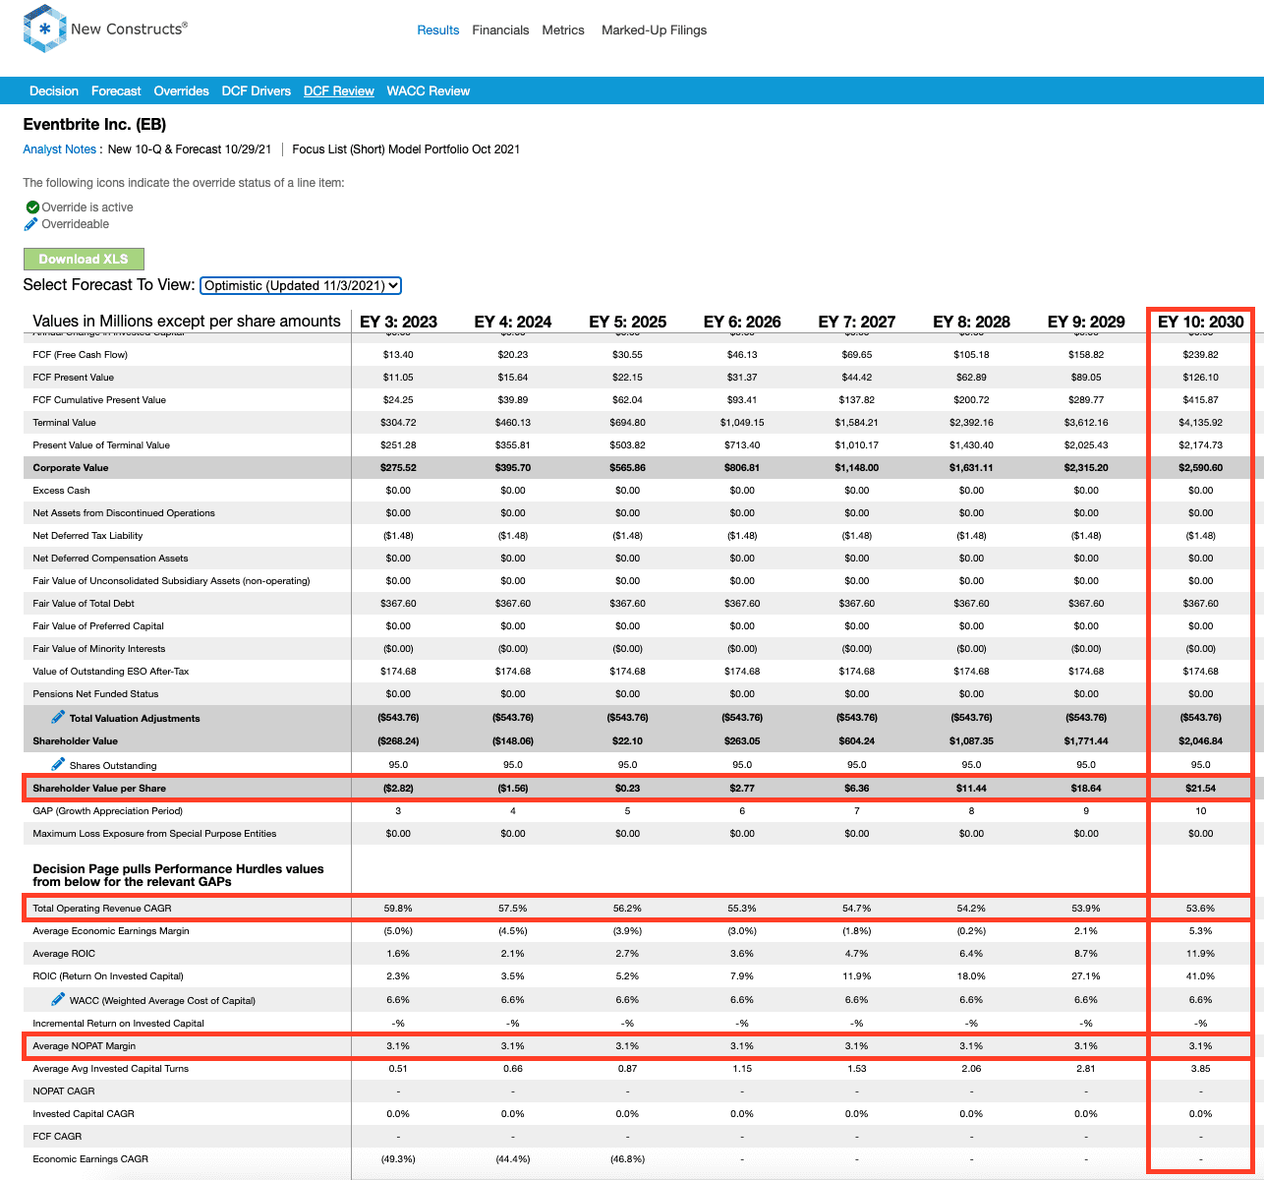
Task: Click the EY 3: 2023 column header
Action: pyautogui.click(x=398, y=322)
